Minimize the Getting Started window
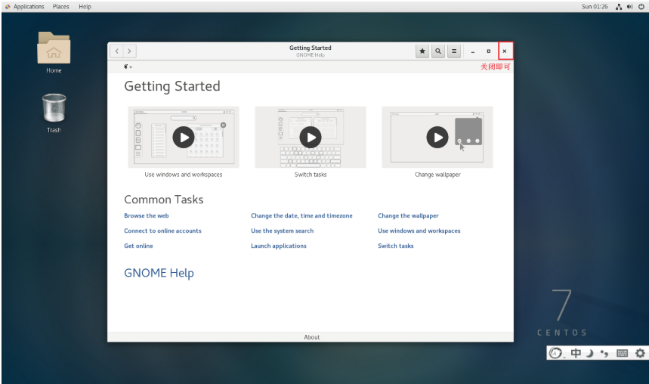The width and height of the screenshot is (649, 384). 473,51
